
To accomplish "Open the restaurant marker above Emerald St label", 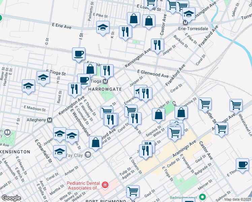I will 146,94.
